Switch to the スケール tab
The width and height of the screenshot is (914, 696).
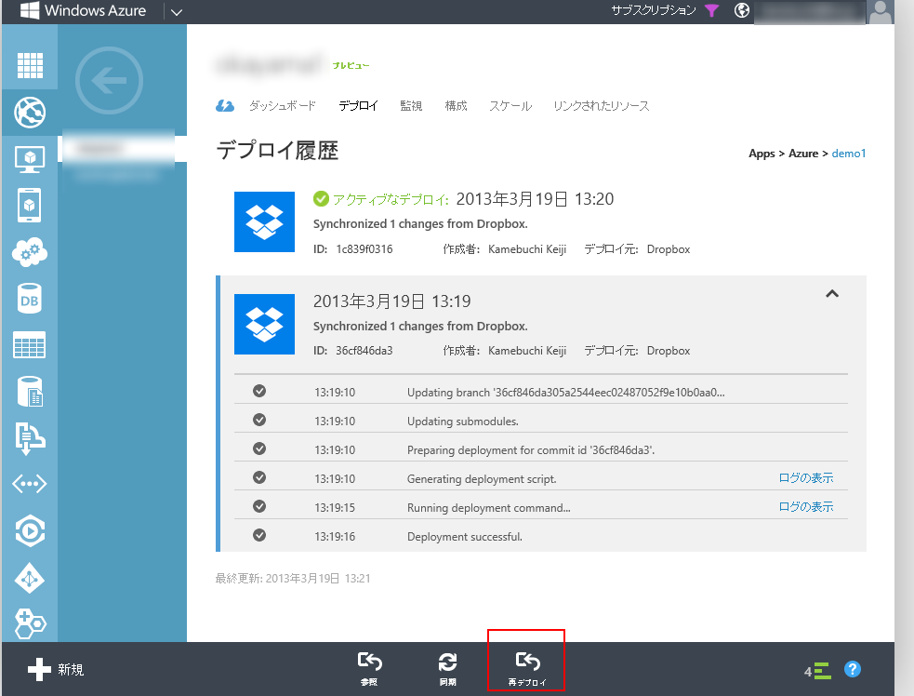(510, 106)
